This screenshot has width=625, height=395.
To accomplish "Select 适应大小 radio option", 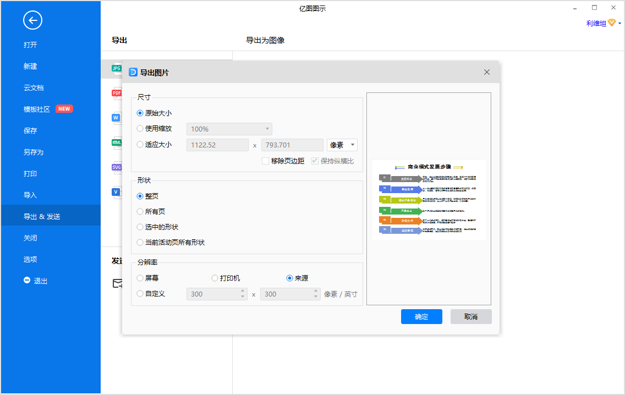I will [x=154, y=145].
